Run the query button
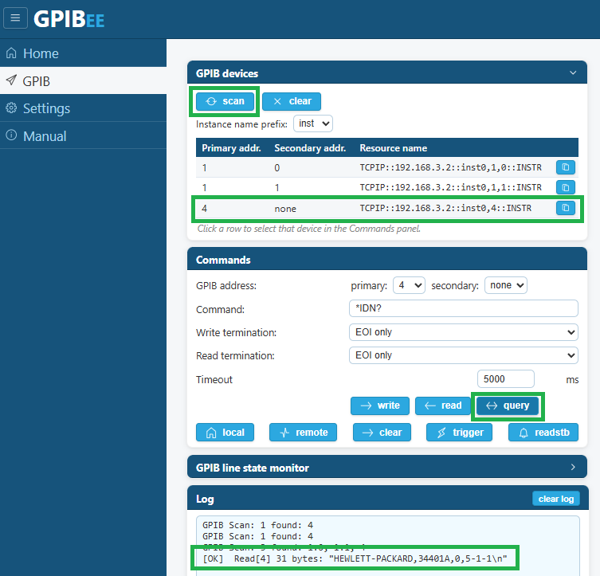Screen dimensions: 600x576 click(508, 406)
